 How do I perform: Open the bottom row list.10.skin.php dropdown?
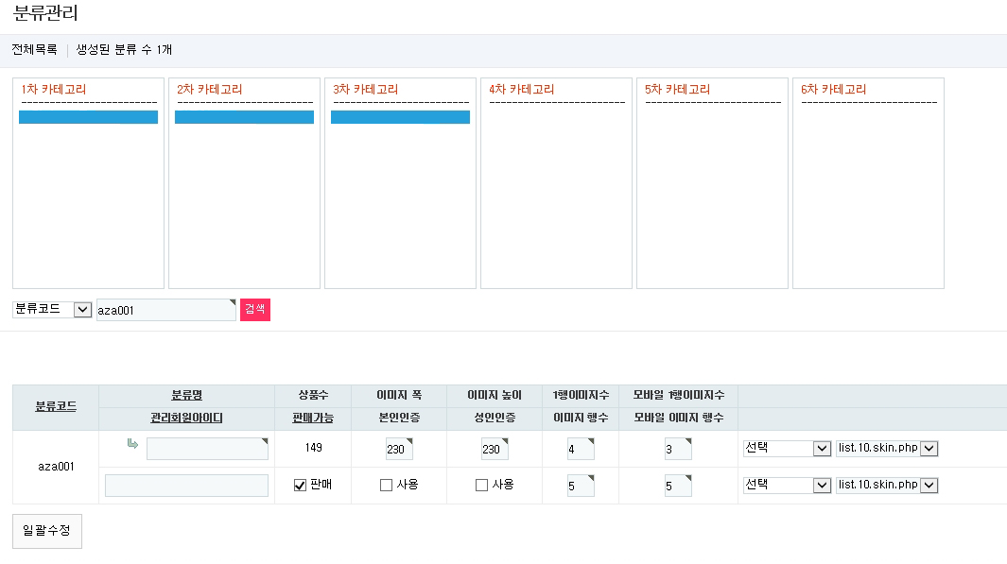[x=886, y=485]
